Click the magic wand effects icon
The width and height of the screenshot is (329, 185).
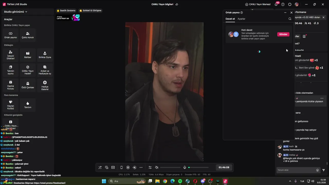[x=100, y=168]
